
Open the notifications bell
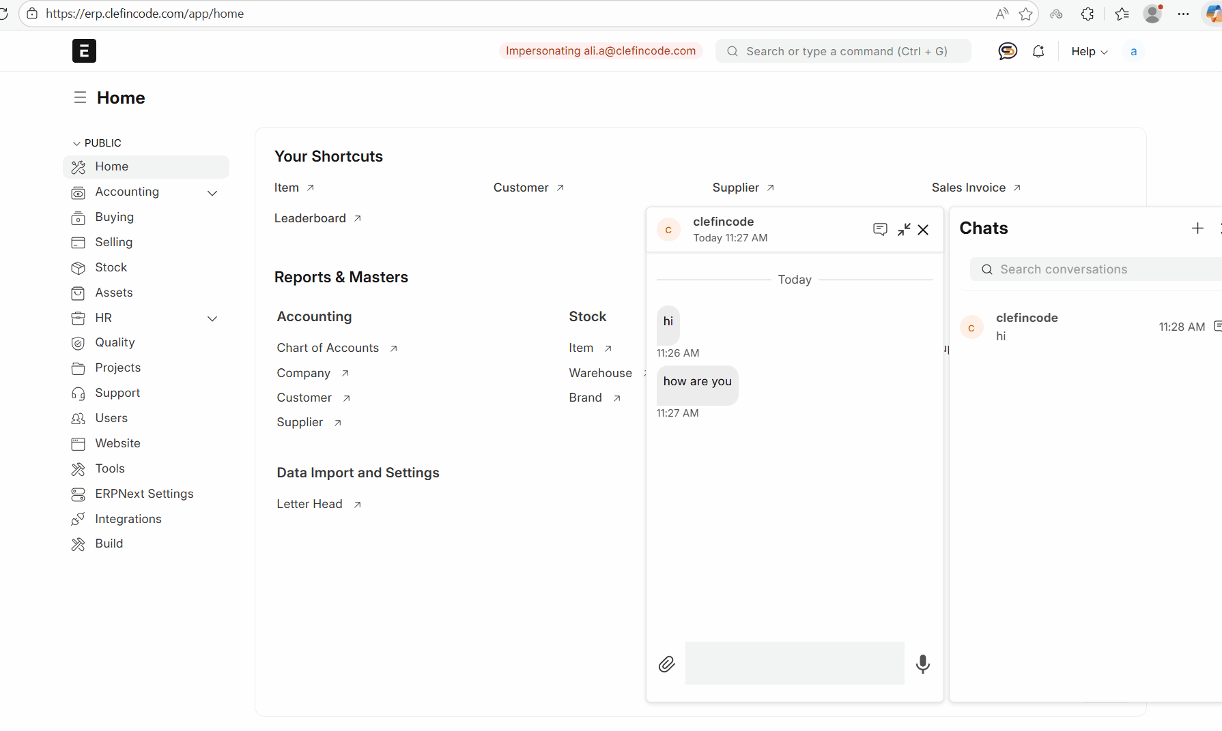pyautogui.click(x=1038, y=51)
